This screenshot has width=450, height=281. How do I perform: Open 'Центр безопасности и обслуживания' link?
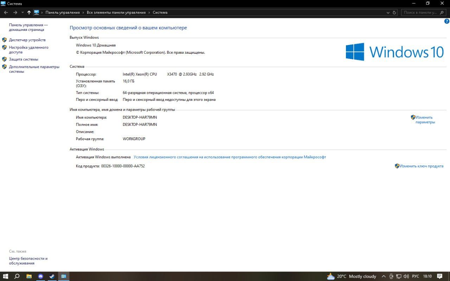coord(28,261)
